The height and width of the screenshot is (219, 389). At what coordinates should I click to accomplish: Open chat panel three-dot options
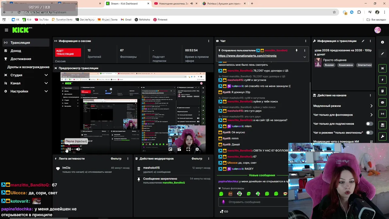click(306, 41)
